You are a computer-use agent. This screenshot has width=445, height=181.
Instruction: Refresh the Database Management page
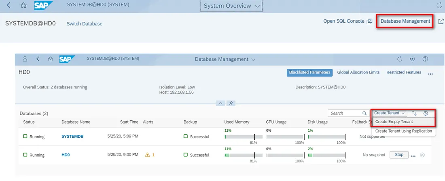pos(400,59)
